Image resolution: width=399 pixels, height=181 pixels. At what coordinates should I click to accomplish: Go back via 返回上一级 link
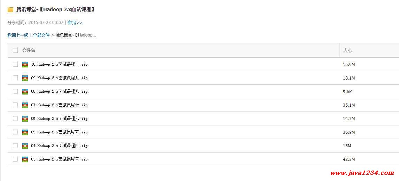(18, 35)
